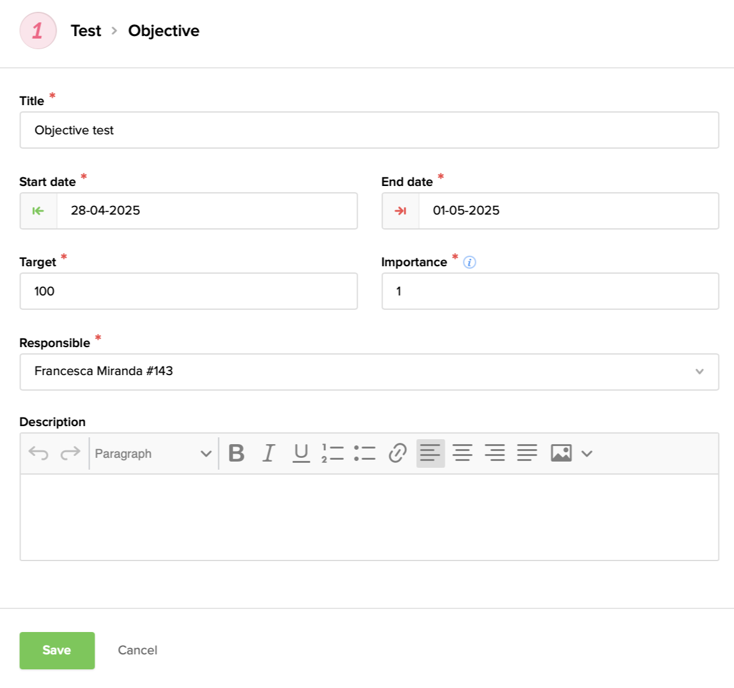Click the redo arrow in editor
The height and width of the screenshot is (688, 734).
(x=70, y=453)
